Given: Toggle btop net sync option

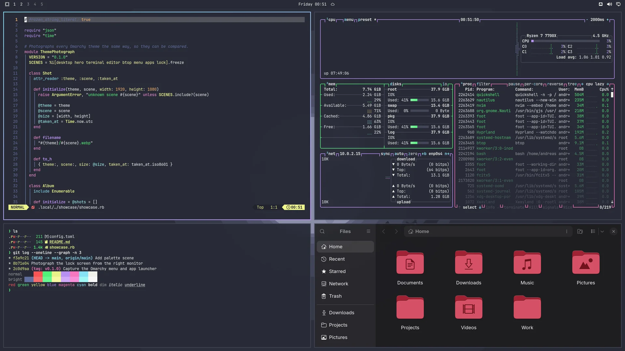Looking at the screenshot, I should click(x=385, y=154).
